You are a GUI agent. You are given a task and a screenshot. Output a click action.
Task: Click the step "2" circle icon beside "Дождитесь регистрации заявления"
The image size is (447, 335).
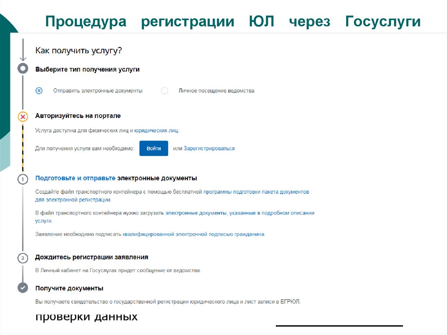tap(23, 258)
